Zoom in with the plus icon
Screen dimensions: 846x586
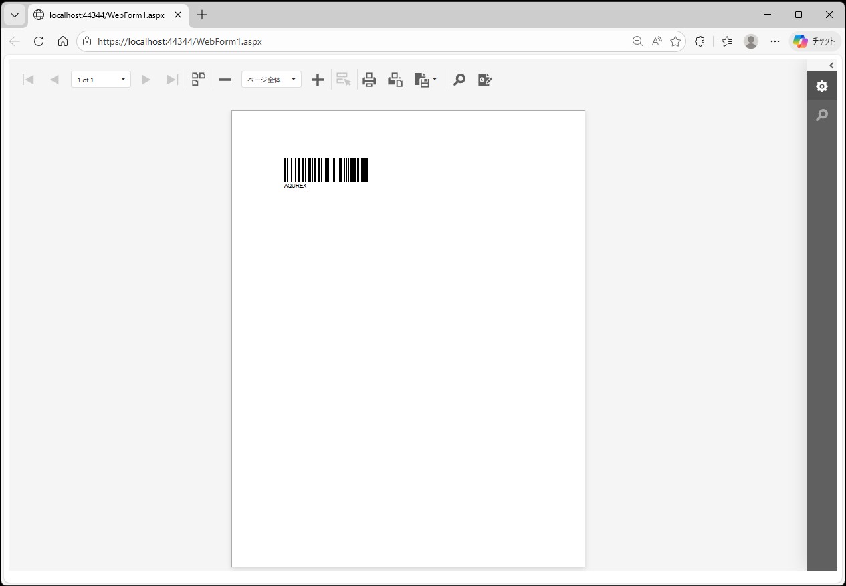coord(318,80)
